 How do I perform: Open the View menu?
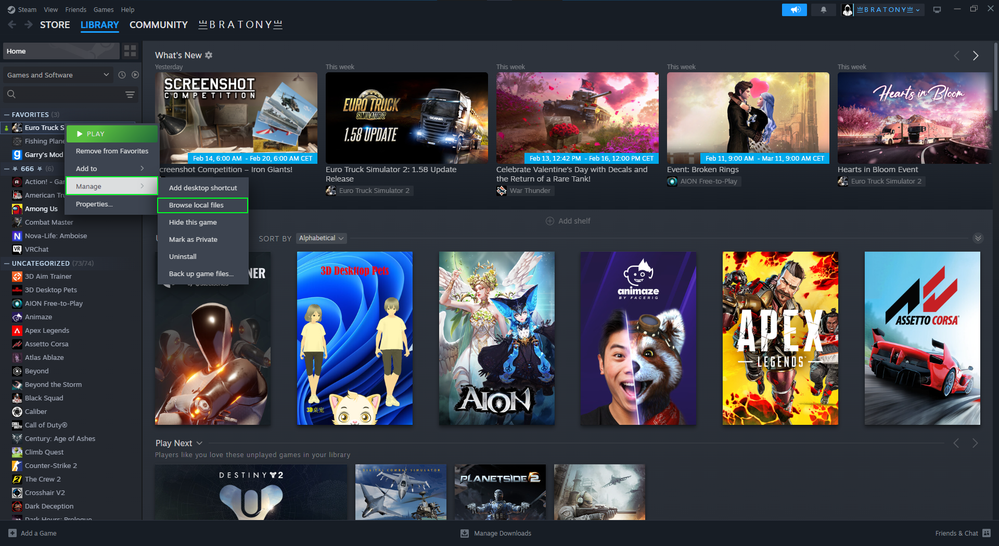click(51, 9)
